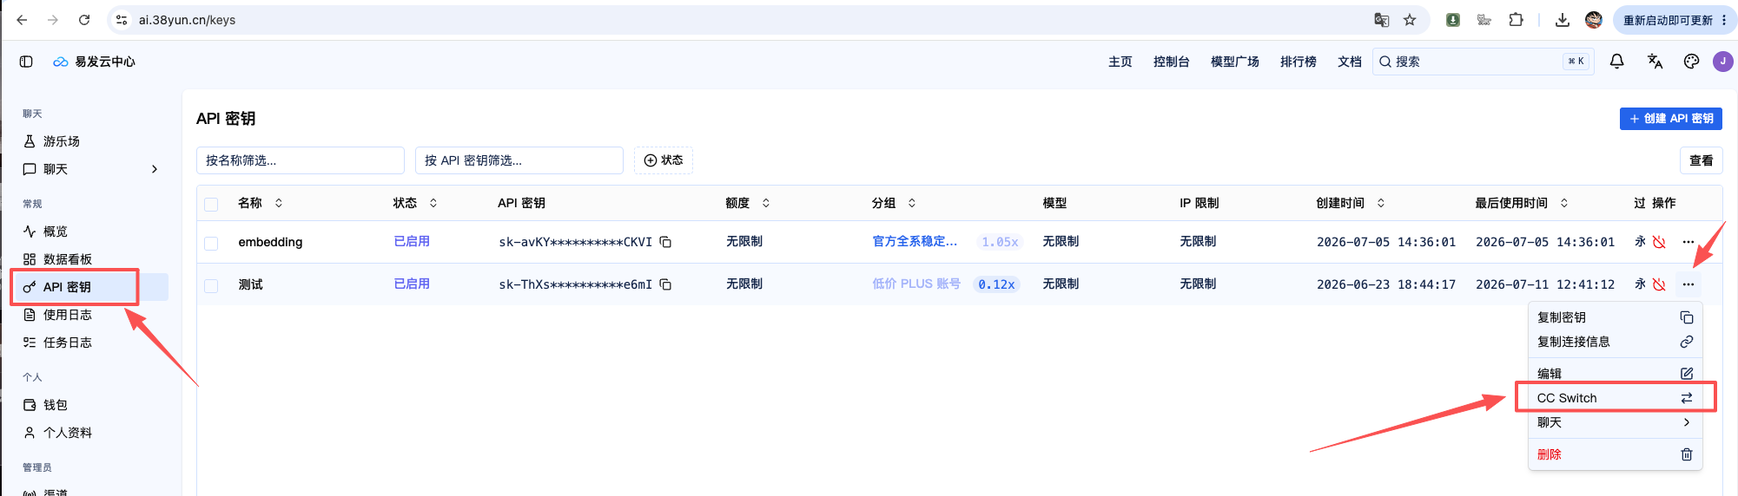The image size is (1738, 496).
Task: Sort the table by 状态 column
Action: point(415,203)
